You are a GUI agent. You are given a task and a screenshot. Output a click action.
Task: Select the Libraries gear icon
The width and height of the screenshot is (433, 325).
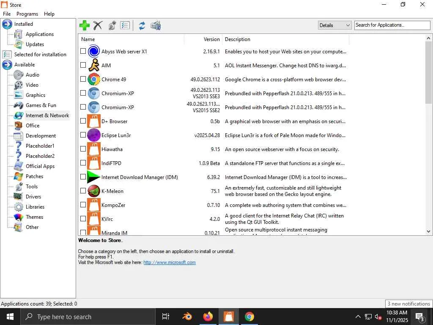pos(19,207)
